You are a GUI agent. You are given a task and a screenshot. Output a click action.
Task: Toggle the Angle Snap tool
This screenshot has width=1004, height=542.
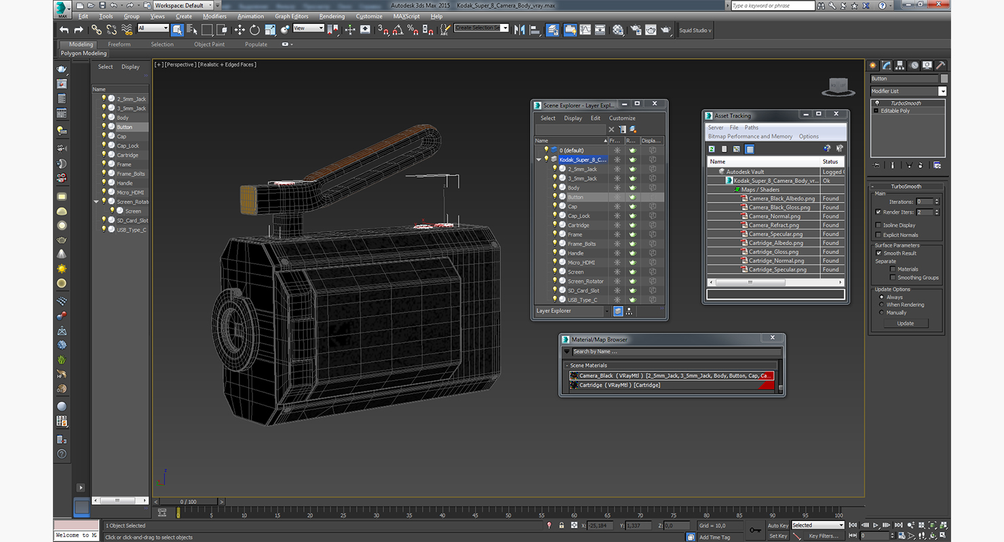click(x=398, y=30)
